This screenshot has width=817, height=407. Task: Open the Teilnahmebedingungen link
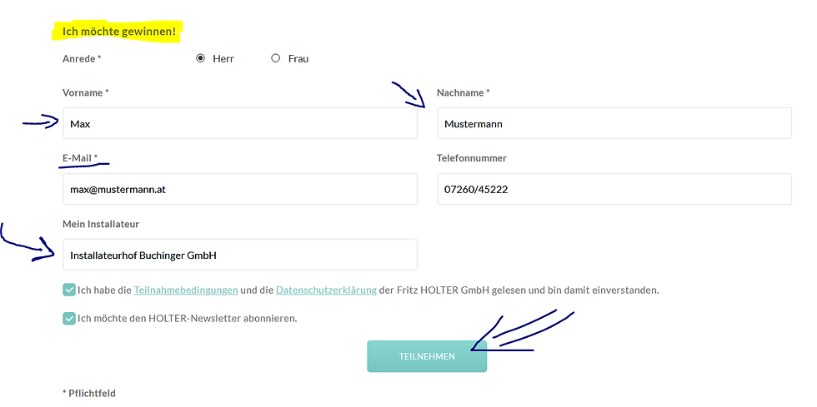[185, 290]
